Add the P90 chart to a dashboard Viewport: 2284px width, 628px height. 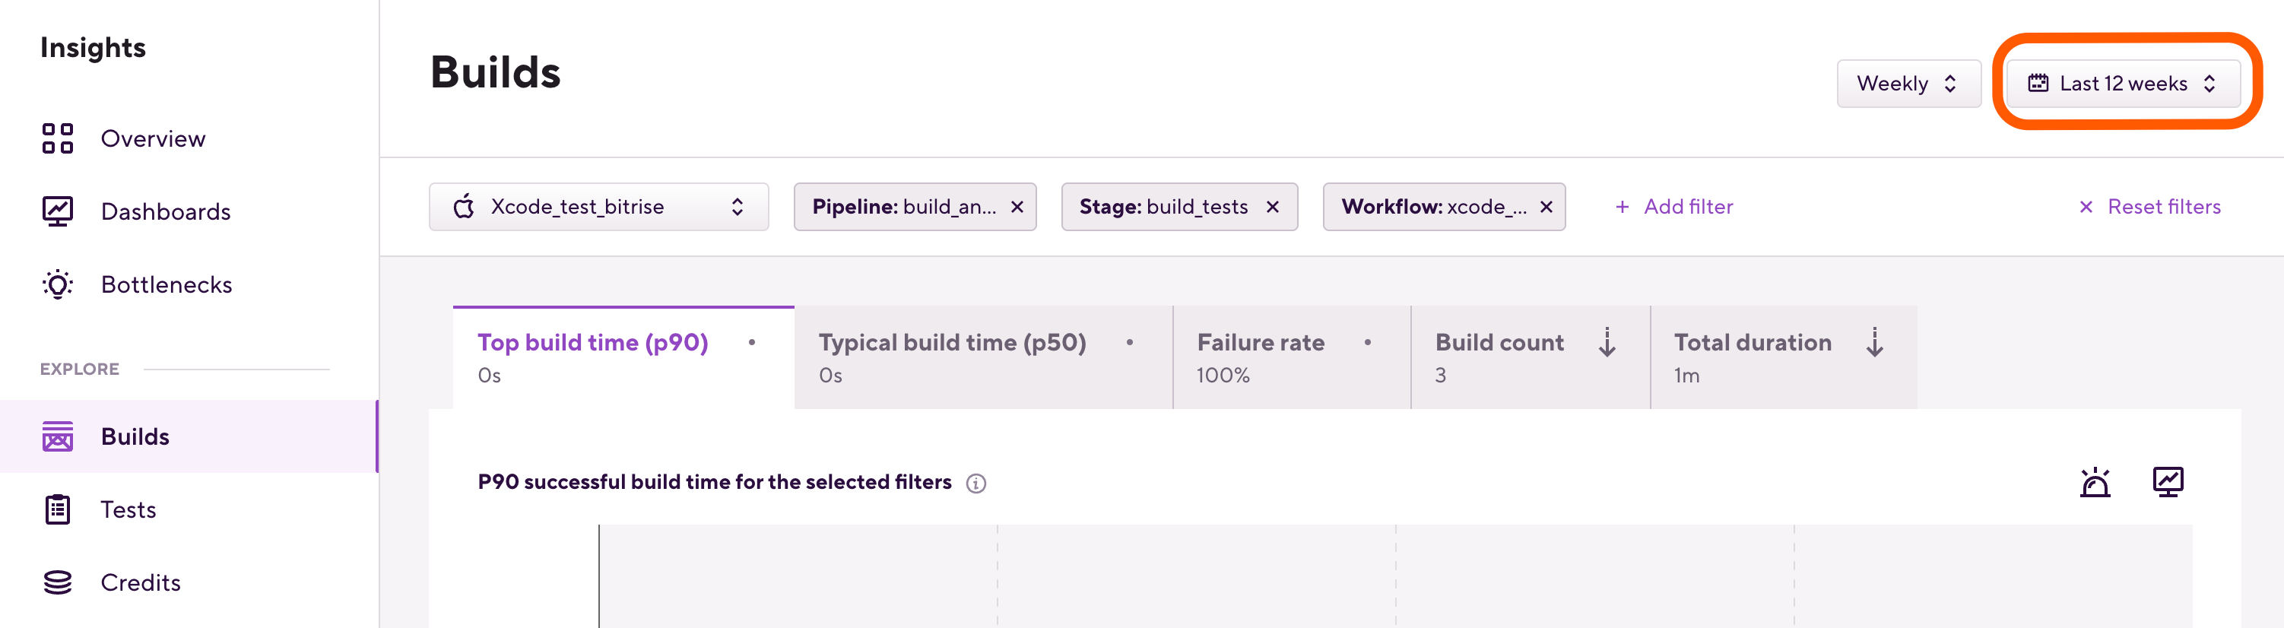tap(2168, 481)
